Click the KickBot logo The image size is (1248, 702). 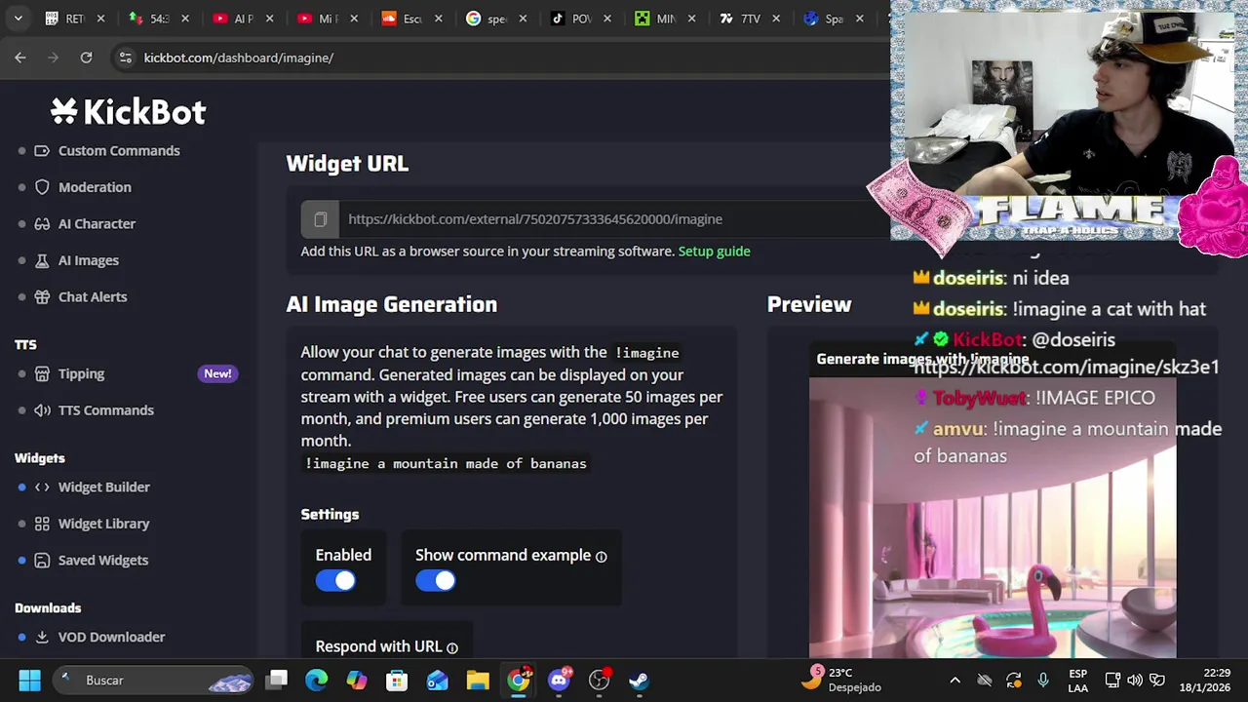tap(128, 112)
